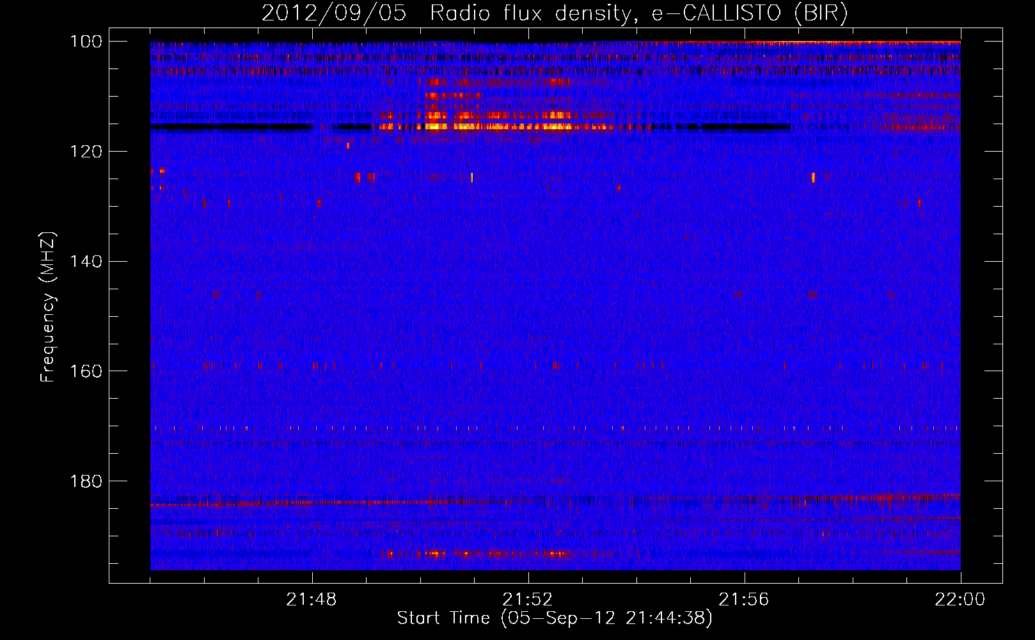Click the 180 frequency tick label

tap(86, 481)
